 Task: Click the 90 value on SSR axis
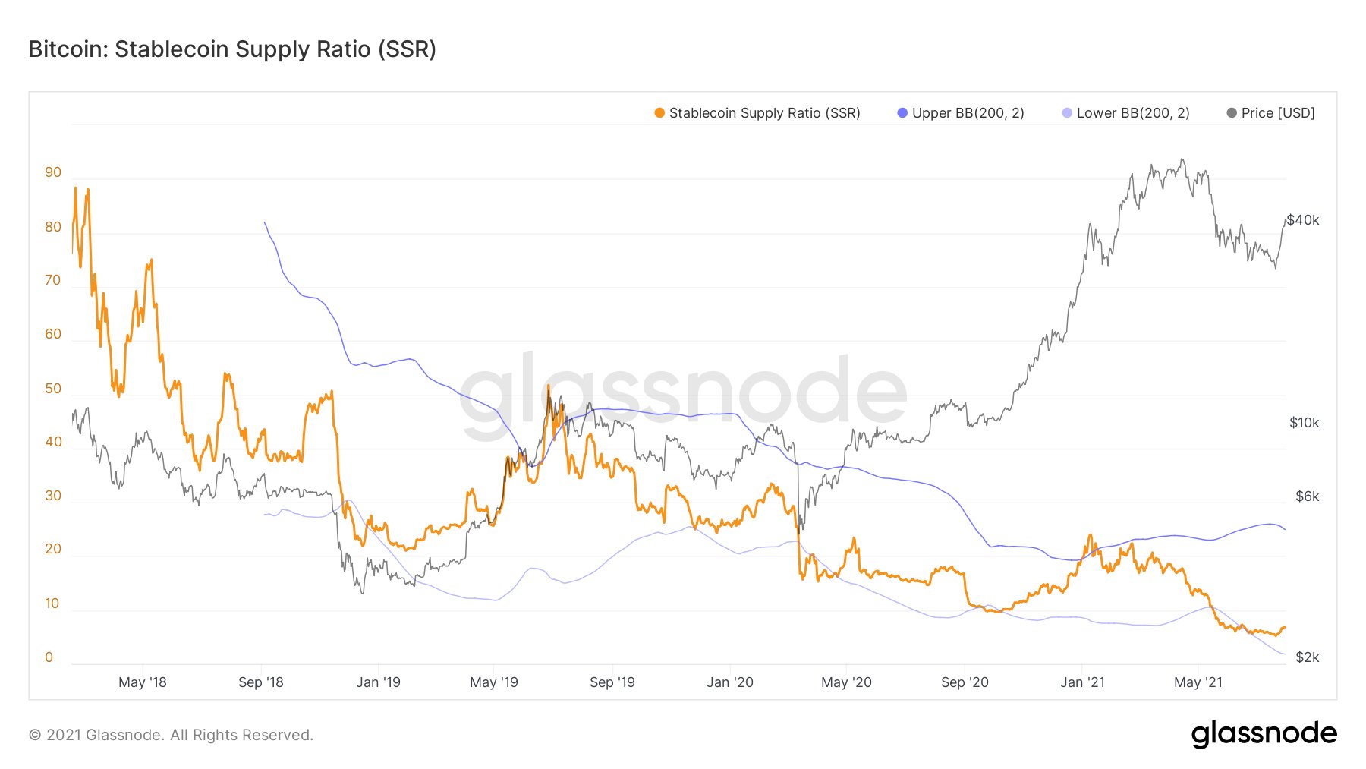click(53, 172)
